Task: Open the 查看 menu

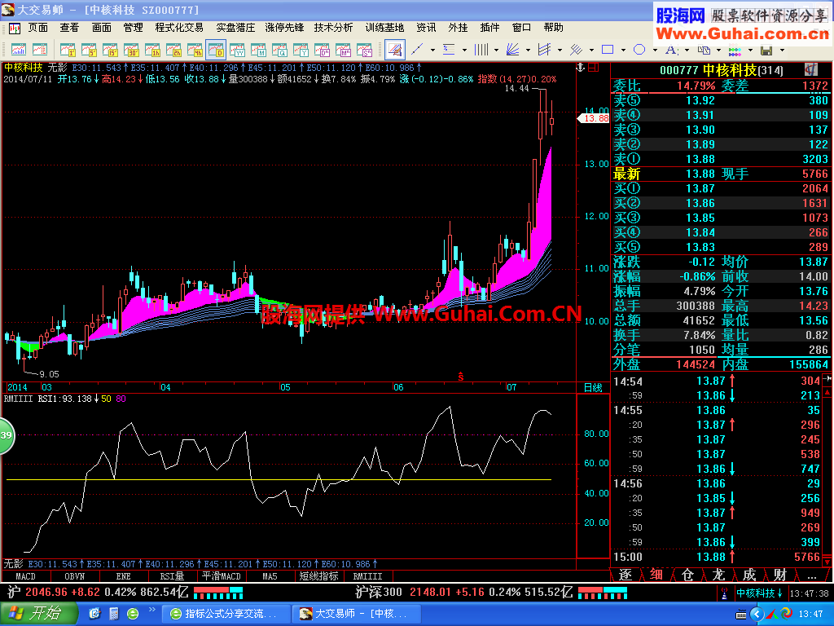Action: (69, 27)
